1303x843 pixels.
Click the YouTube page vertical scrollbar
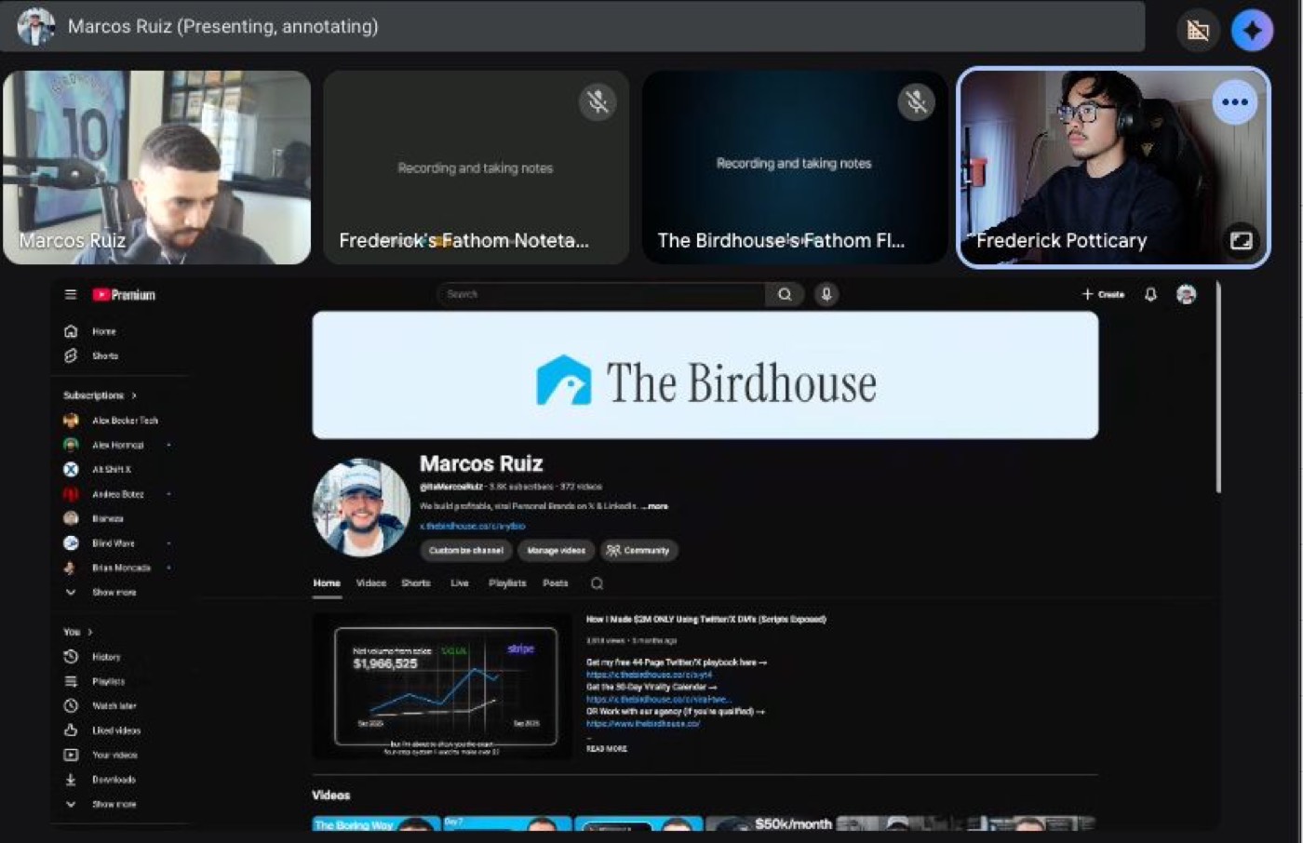[1218, 386]
